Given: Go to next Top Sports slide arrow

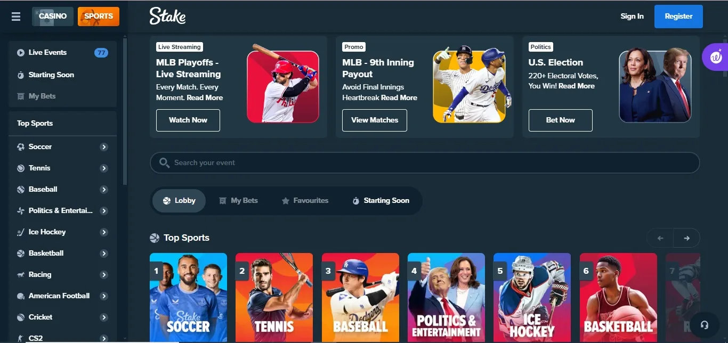Looking at the screenshot, I should 686,238.
